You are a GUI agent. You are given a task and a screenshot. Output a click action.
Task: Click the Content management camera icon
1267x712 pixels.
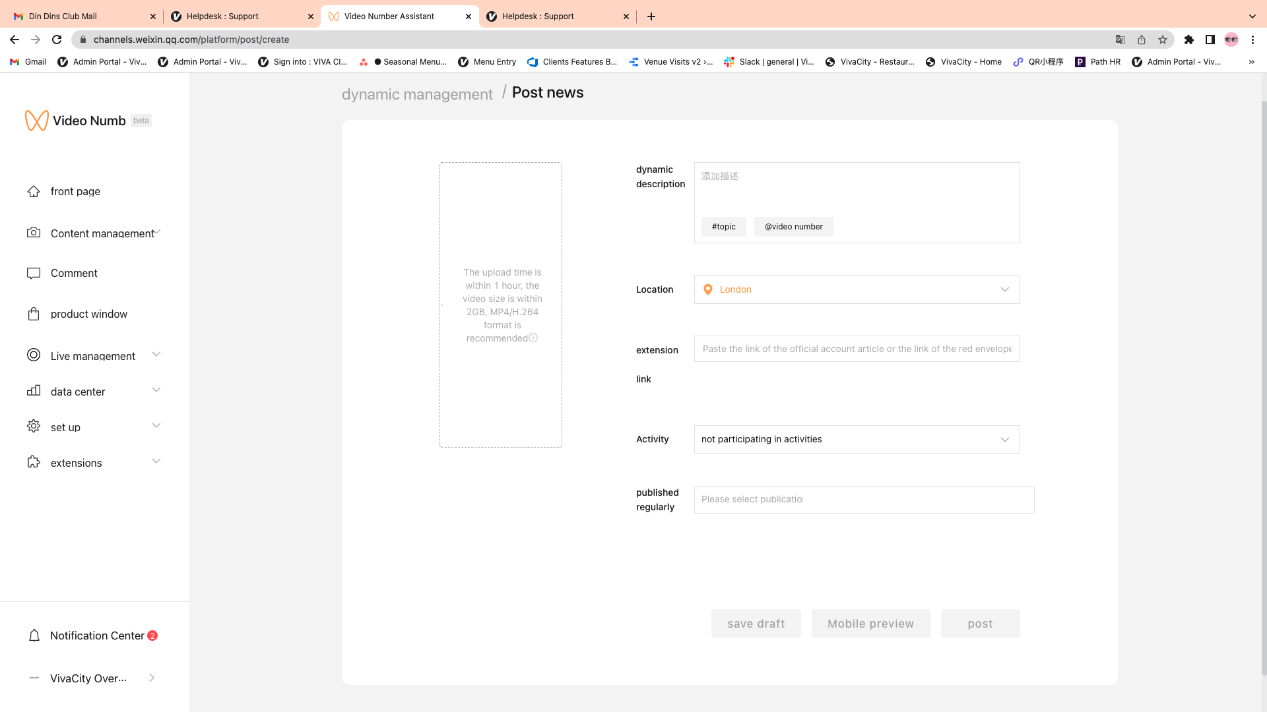tap(34, 233)
